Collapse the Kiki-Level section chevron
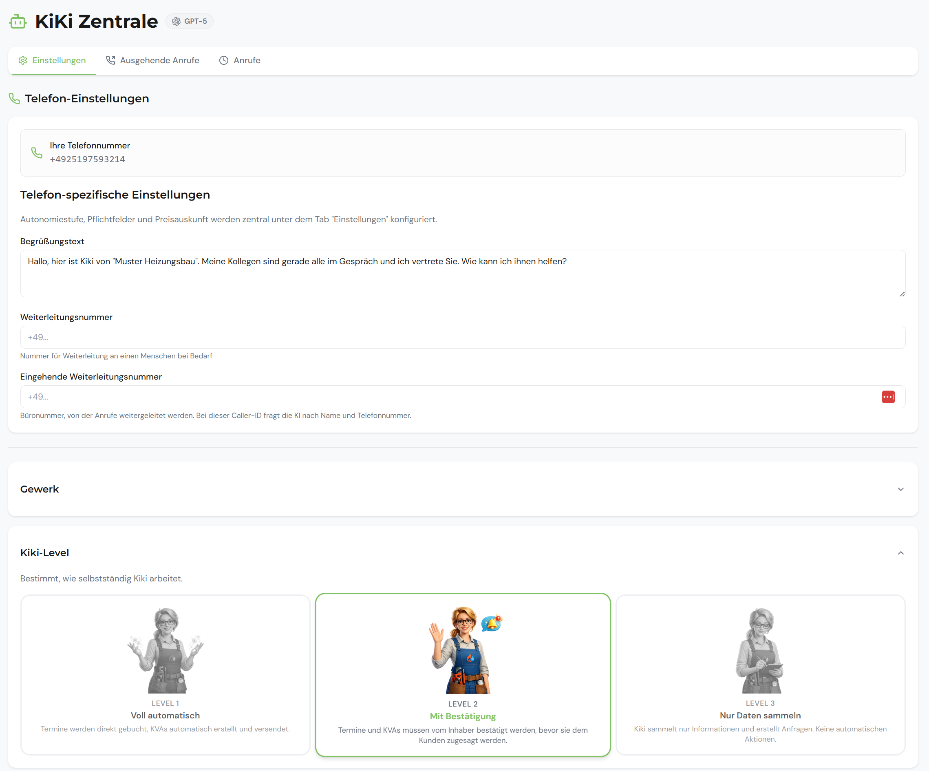The width and height of the screenshot is (929, 771). [x=900, y=553]
